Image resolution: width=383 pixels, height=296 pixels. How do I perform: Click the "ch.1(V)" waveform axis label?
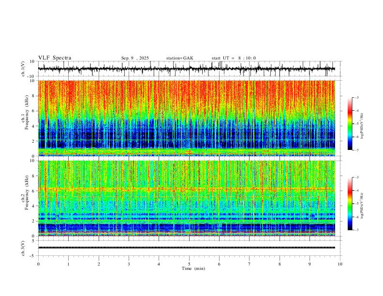(23, 69)
